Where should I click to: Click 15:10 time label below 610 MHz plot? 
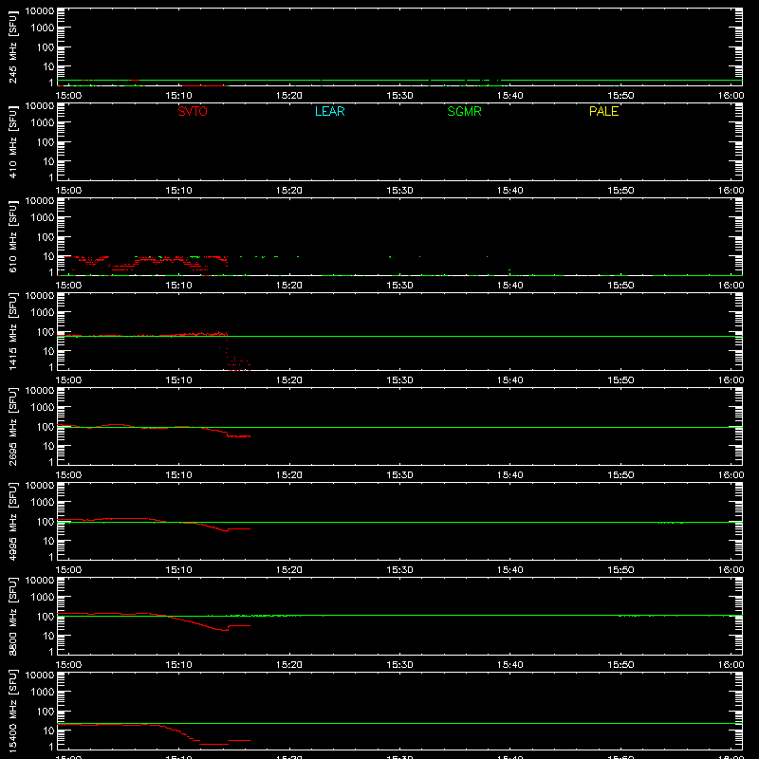(x=179, y=286)
